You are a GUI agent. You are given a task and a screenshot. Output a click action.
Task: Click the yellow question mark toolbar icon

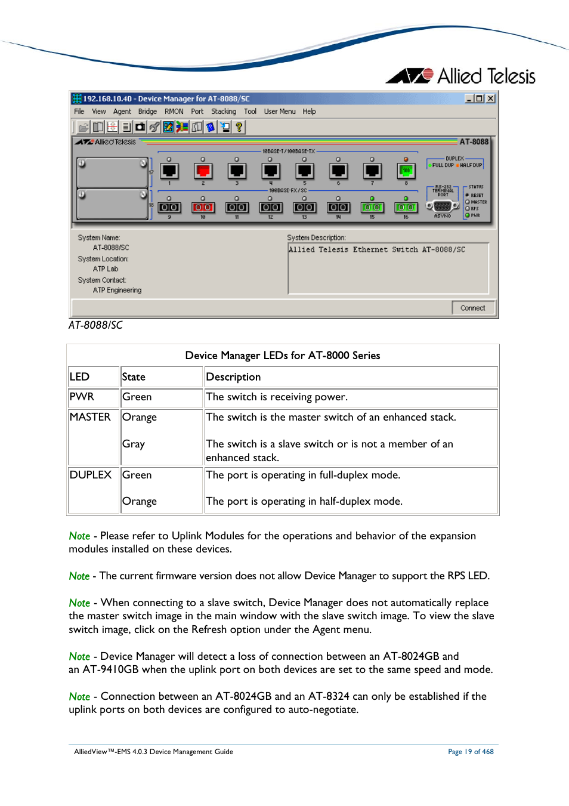pos(239,127)
